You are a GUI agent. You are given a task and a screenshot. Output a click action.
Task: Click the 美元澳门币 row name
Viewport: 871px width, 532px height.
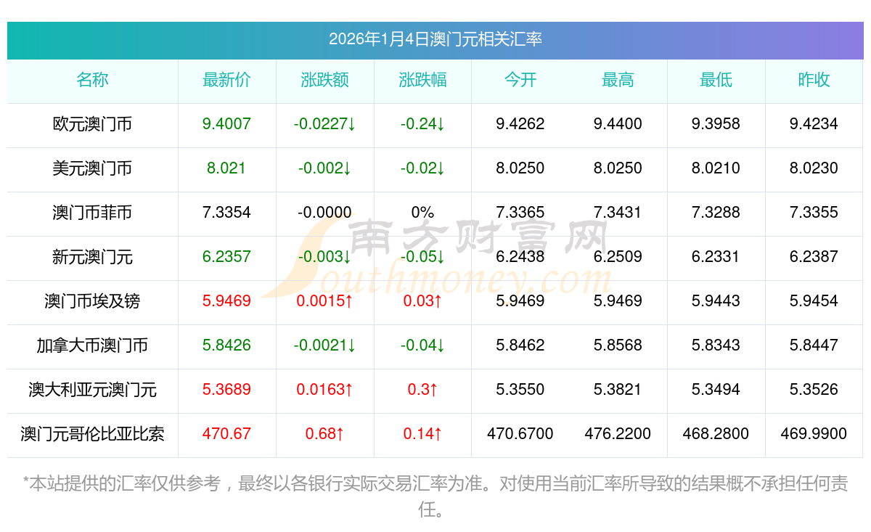click(92, 169)
